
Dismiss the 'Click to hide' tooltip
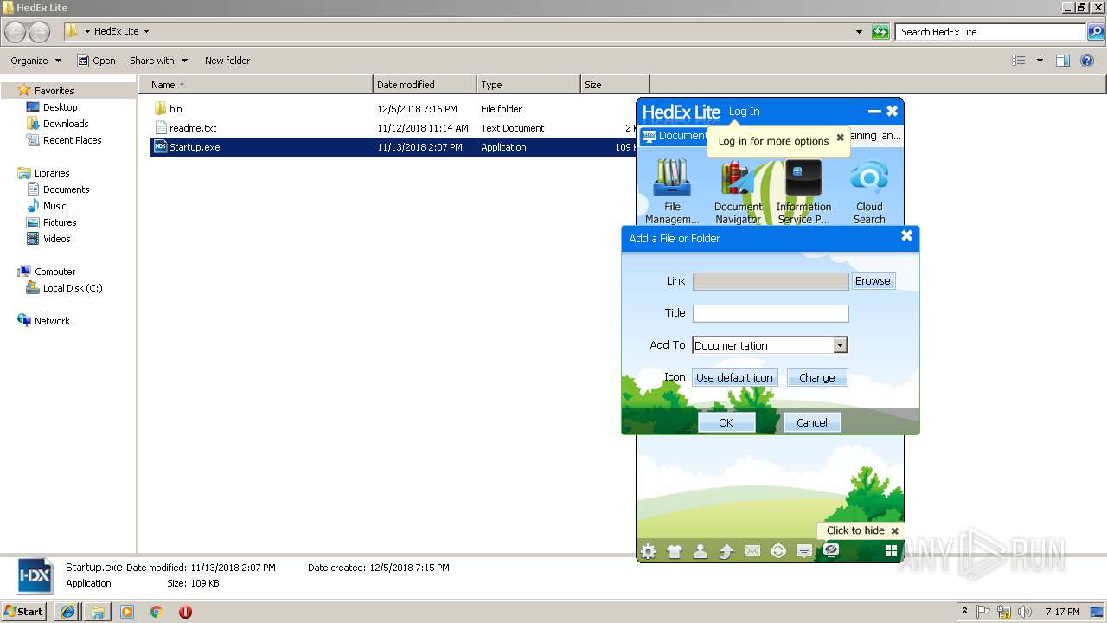tap(895, 531)
